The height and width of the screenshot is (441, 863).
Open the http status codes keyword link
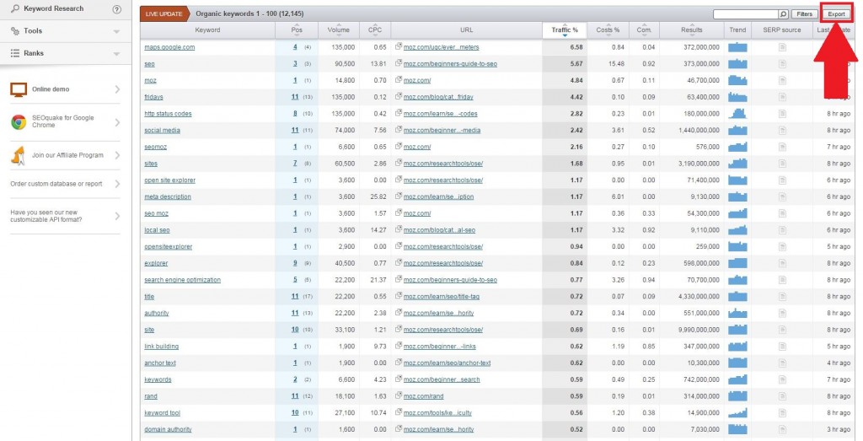pos(168,114)
